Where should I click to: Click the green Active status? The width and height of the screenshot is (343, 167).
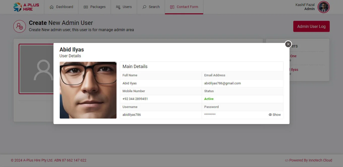click(x=209, y=99)
